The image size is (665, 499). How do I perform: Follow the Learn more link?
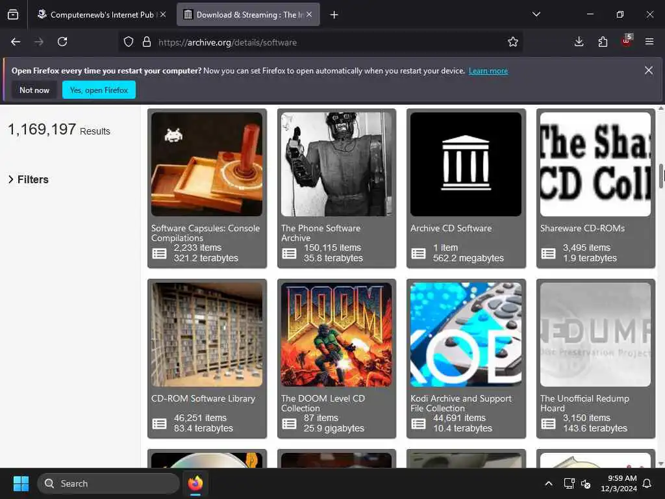point(488,71)
